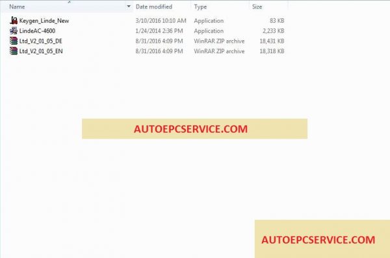Click the file name Ltd_V2_01_05_EN

coord(41,51)
